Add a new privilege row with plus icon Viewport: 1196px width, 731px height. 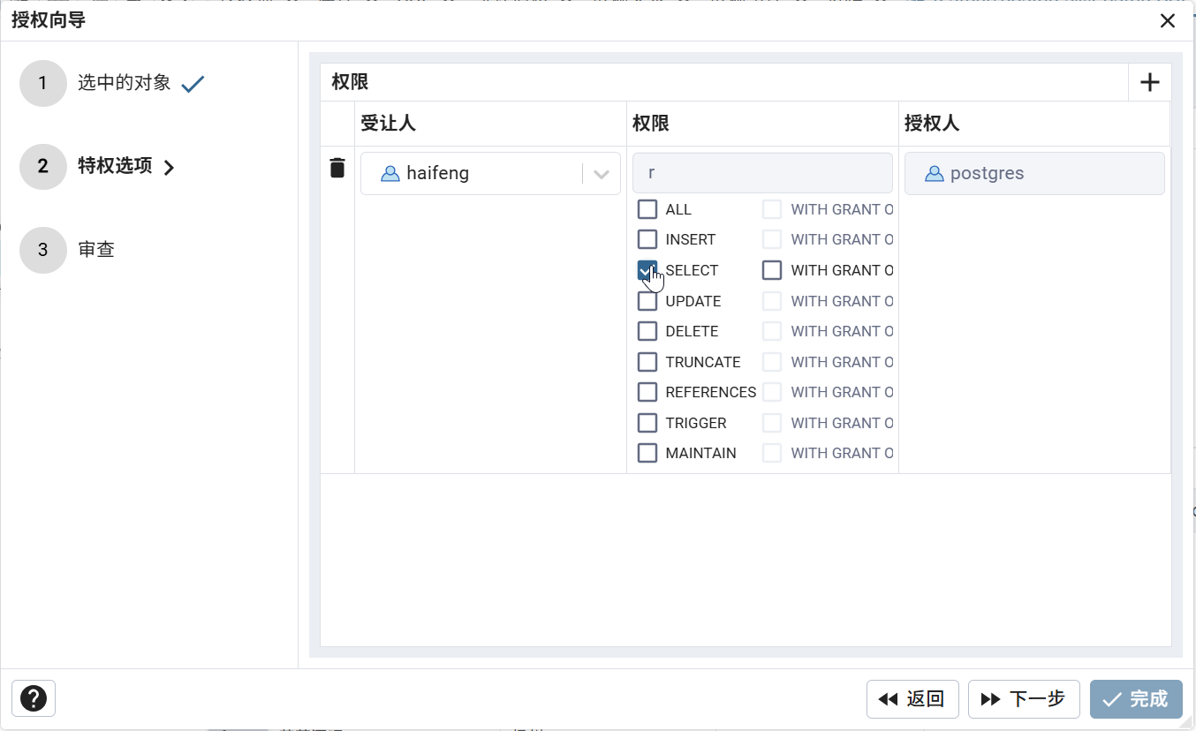pyautogui.click(x=1149, y=83)
